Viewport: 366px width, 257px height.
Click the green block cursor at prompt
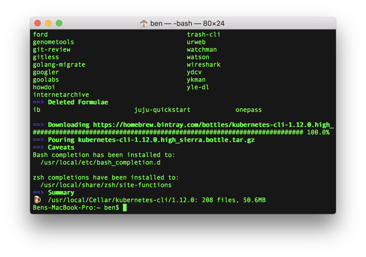pos(125,208)
